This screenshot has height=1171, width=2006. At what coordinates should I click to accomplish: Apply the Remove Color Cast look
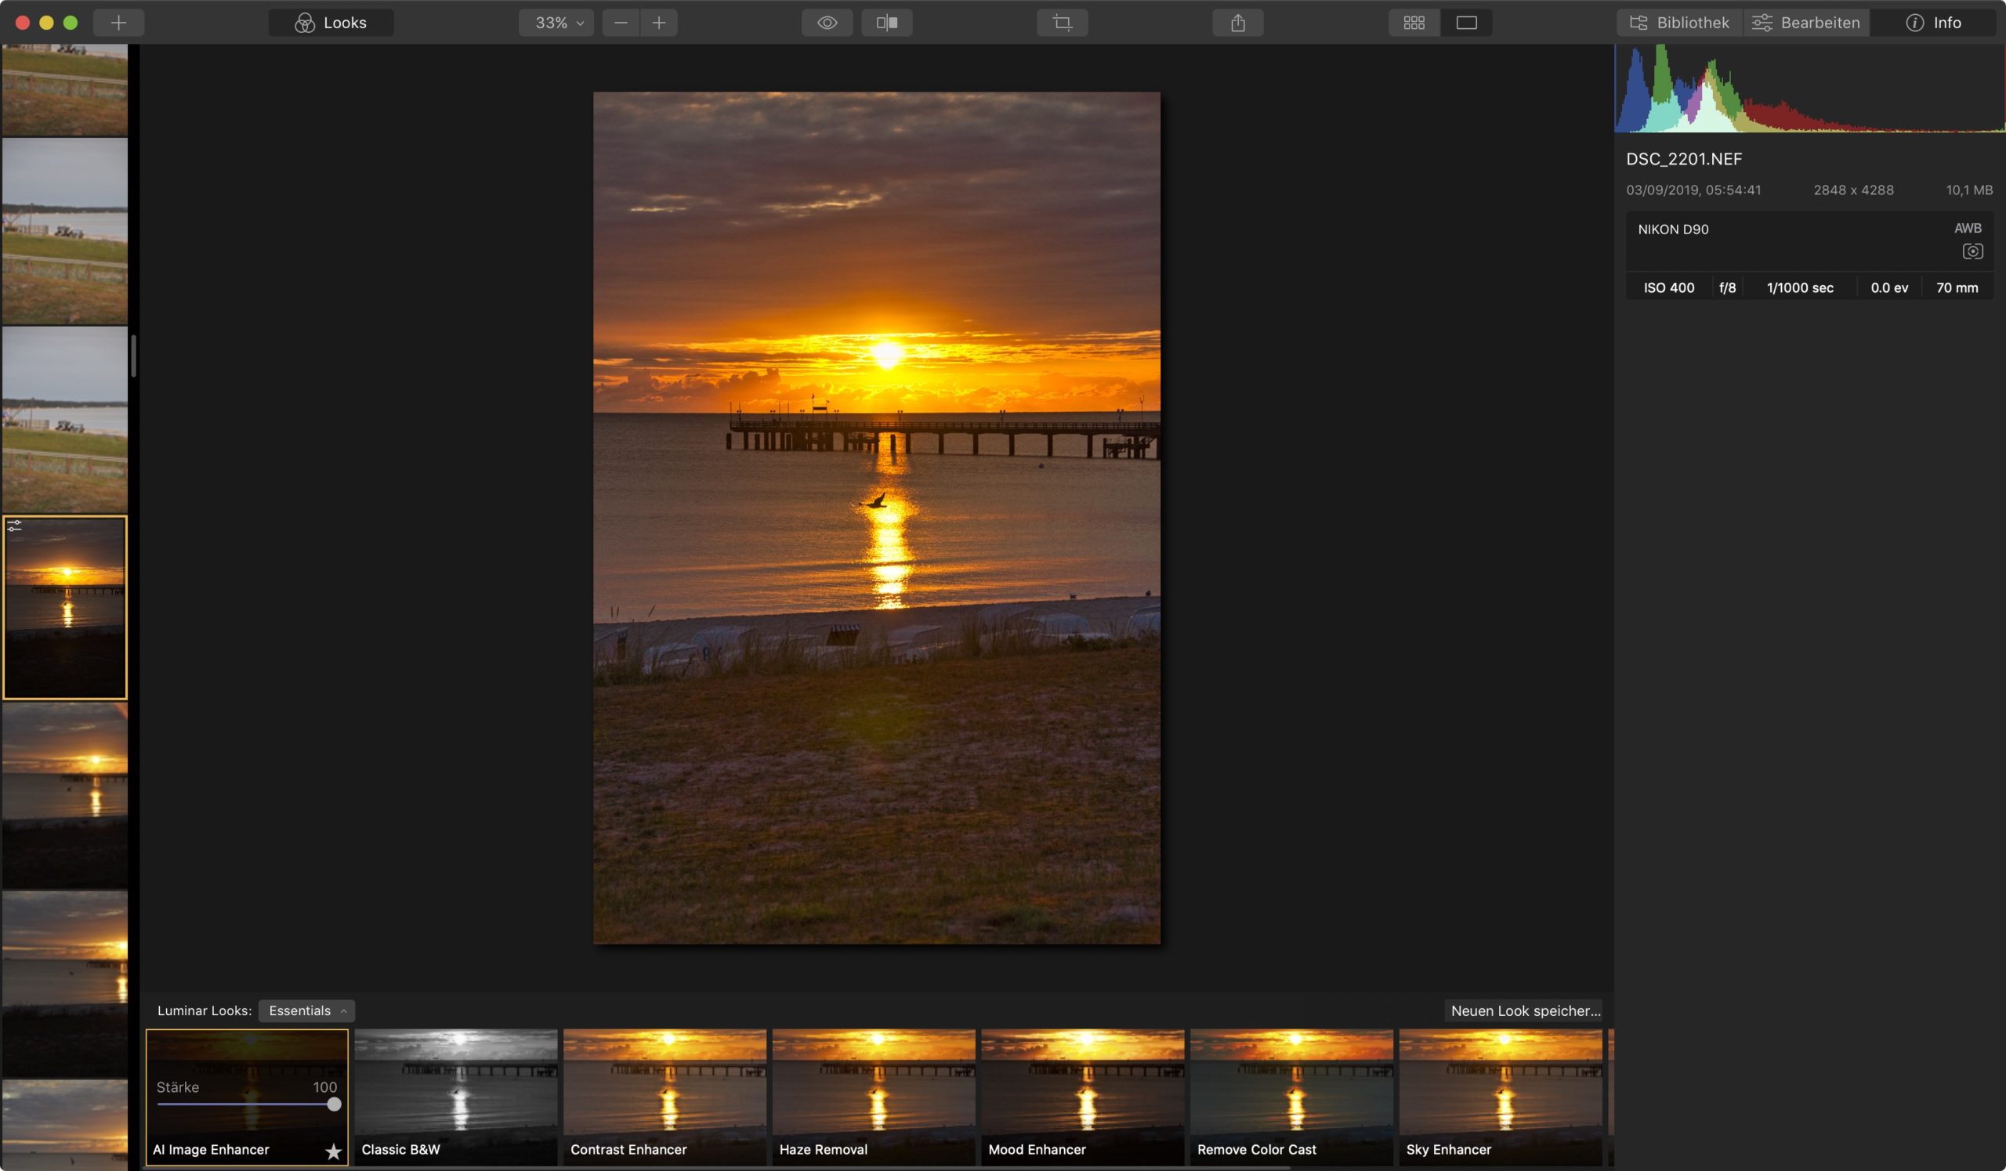tap(1291, 1097)
